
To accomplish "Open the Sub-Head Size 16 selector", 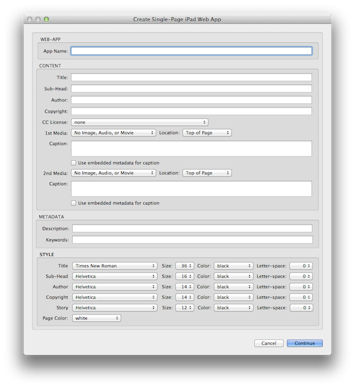I will (185, 276).
